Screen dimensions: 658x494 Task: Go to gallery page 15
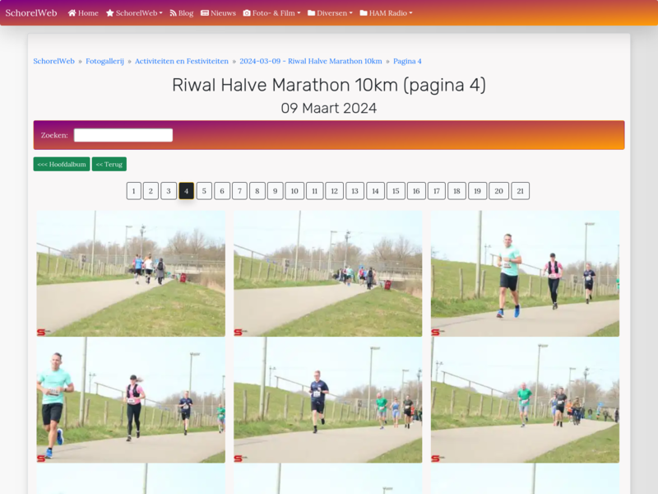click(396, 191)
